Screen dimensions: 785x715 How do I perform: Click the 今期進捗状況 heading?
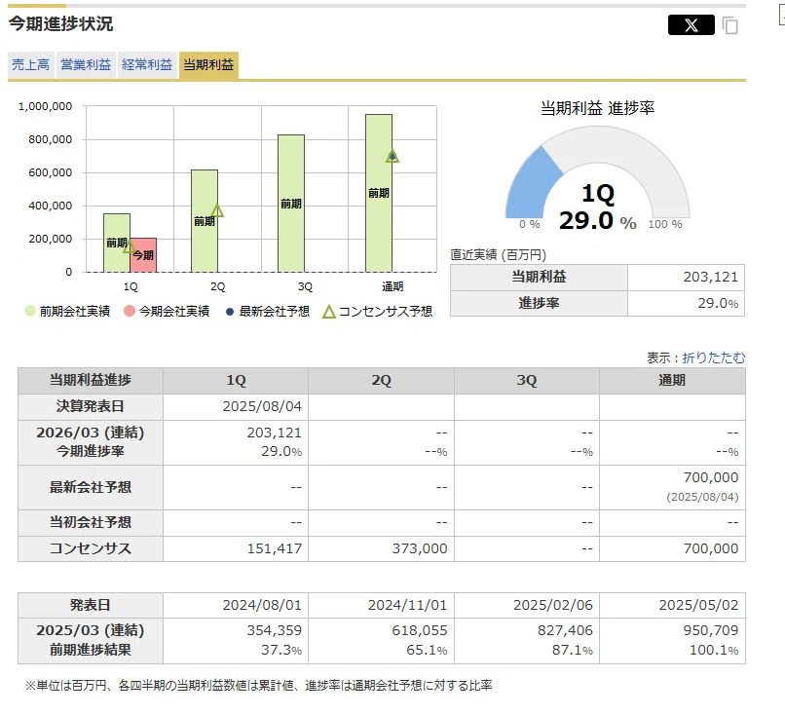point(60,24)
